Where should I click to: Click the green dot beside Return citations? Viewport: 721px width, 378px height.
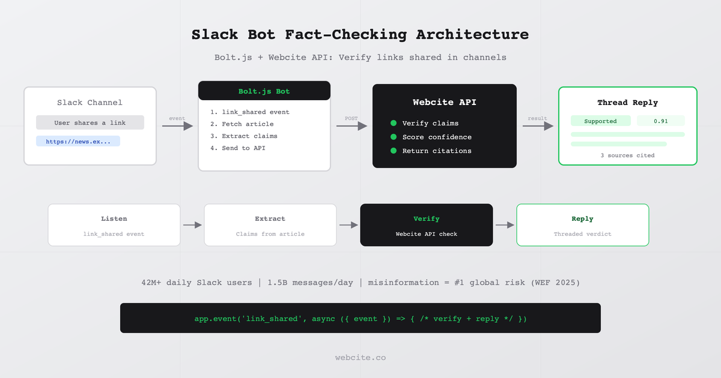click(394, 151)
